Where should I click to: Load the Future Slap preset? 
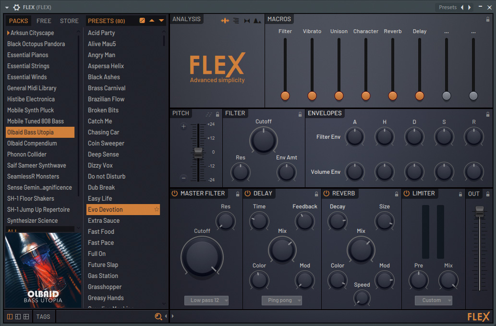pyautogui.click(x=103, y=265)
